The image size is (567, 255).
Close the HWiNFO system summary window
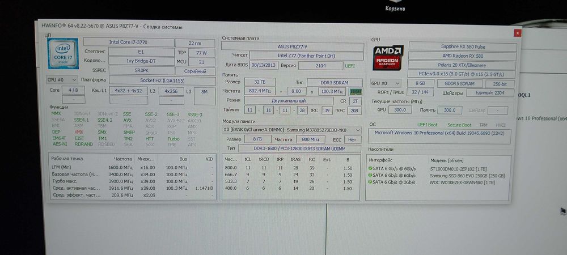coord(517,33)
